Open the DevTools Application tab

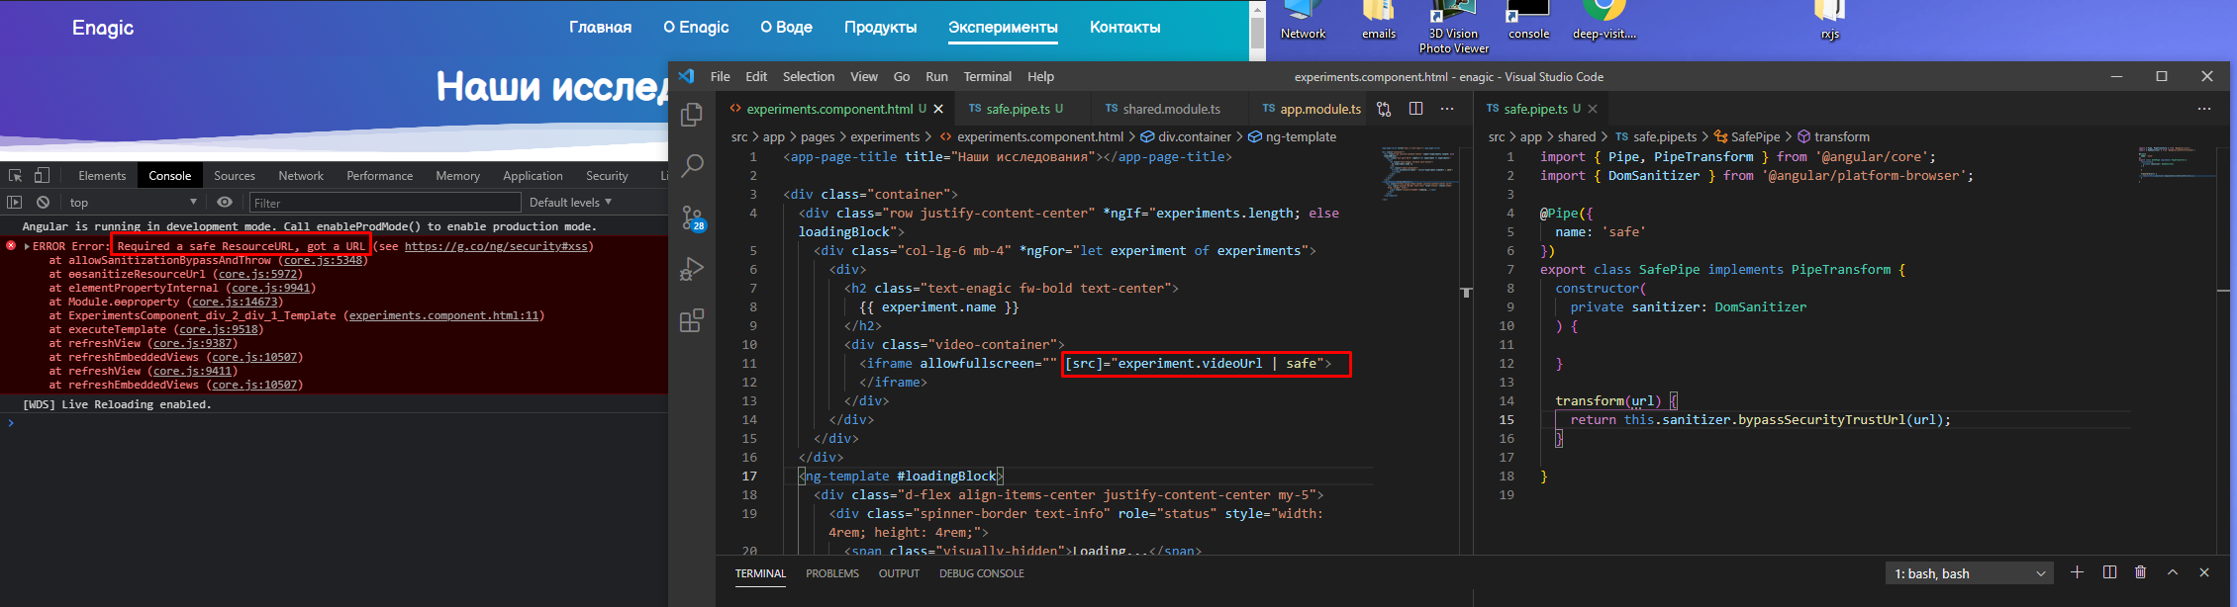(533, 175)
